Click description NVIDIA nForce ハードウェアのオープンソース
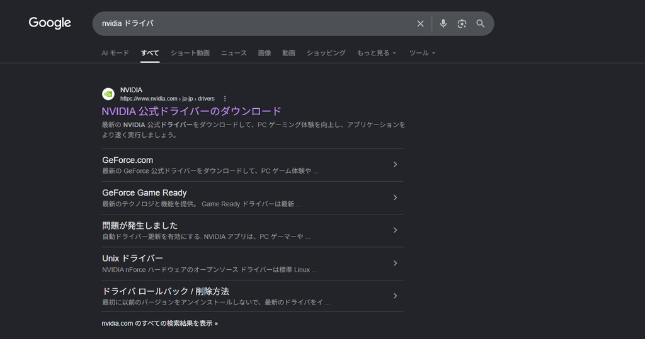Screen dimensions: 645x339 [x=209, y=270]
